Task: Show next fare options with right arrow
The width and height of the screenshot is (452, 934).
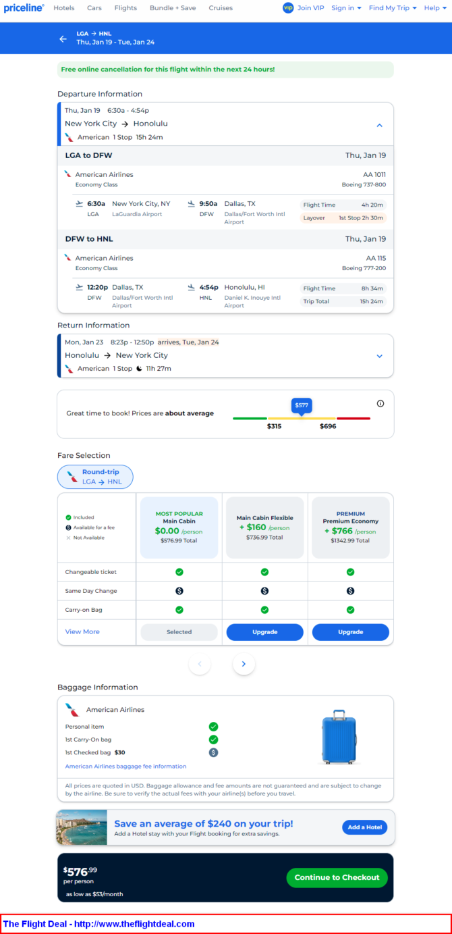Action: tap(244, 664)
